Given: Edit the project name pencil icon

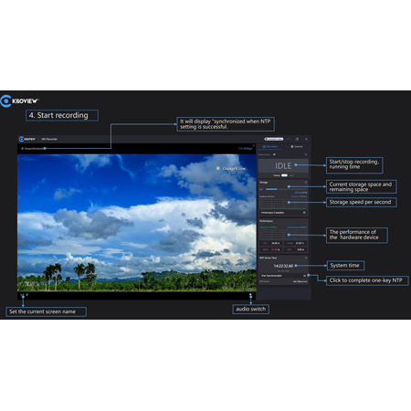Looking at the screenshot, I should 274,154.
